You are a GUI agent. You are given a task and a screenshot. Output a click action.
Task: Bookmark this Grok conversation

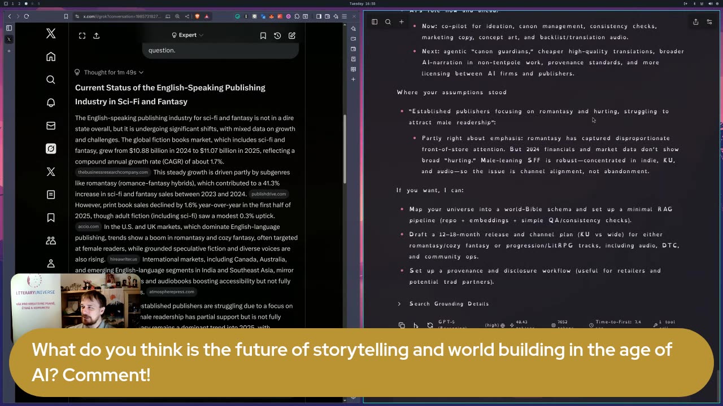(263, 36)
